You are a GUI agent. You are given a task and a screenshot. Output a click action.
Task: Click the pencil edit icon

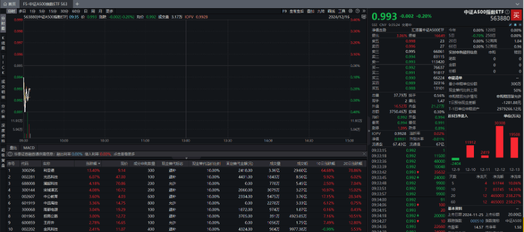[511, 24]
